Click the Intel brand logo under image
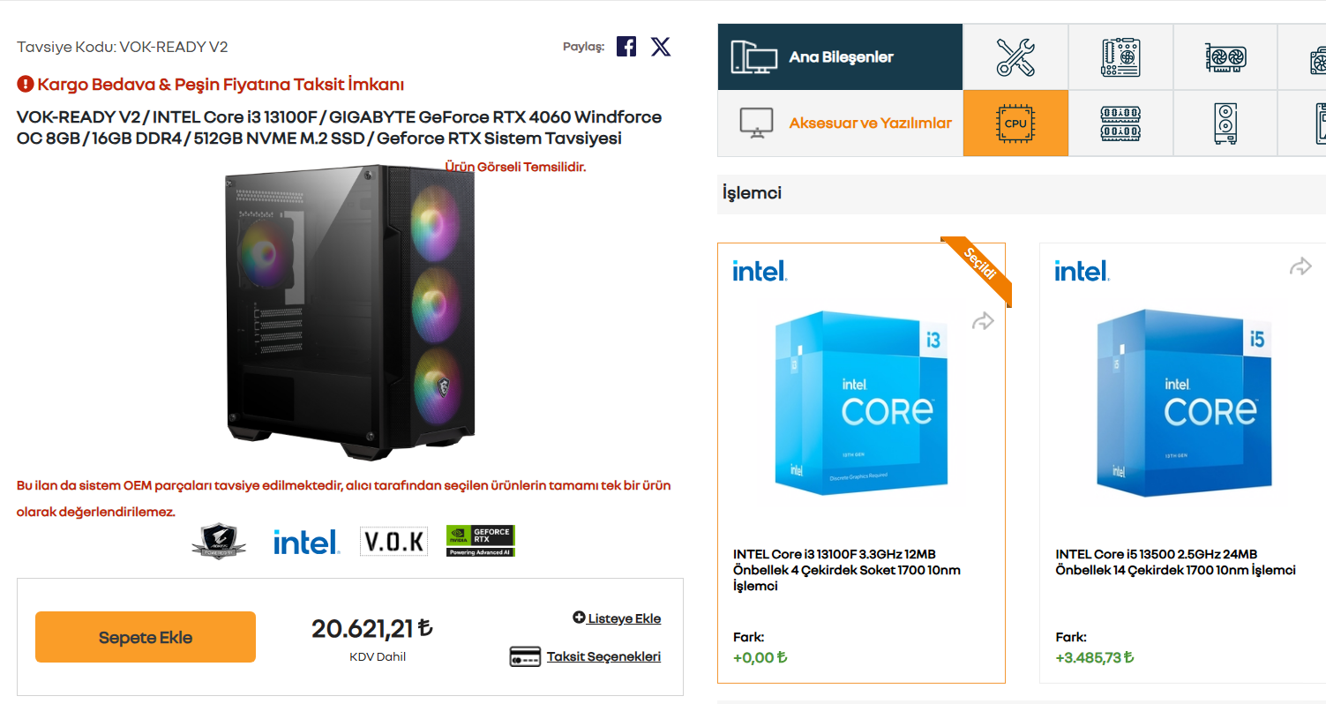This screenshot has width=1326, height=704. pos(305,542)
